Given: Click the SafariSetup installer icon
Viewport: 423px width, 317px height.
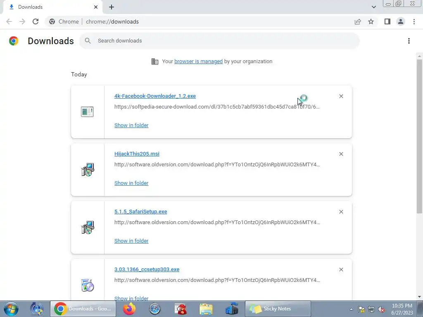Looking at the screenshot, I should tap(88, 227).
